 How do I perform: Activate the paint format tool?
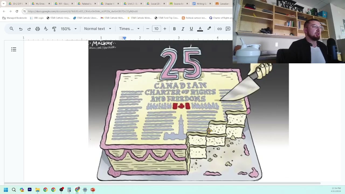click(54, 29)
